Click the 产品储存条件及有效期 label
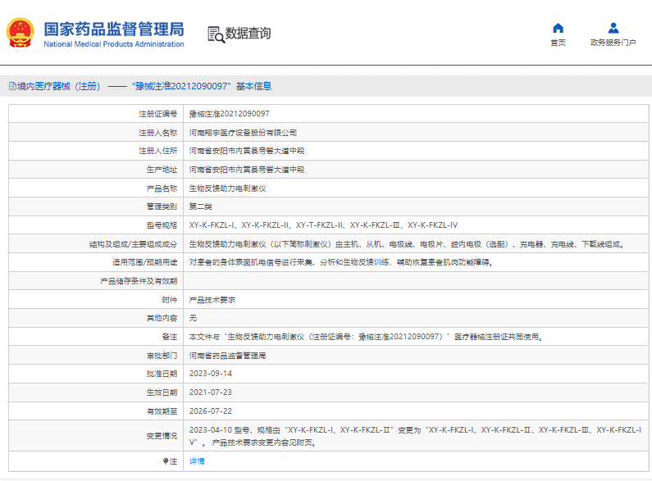Viewport: 652px width, 481px height. pyautogui.click(x=139, y=281)
